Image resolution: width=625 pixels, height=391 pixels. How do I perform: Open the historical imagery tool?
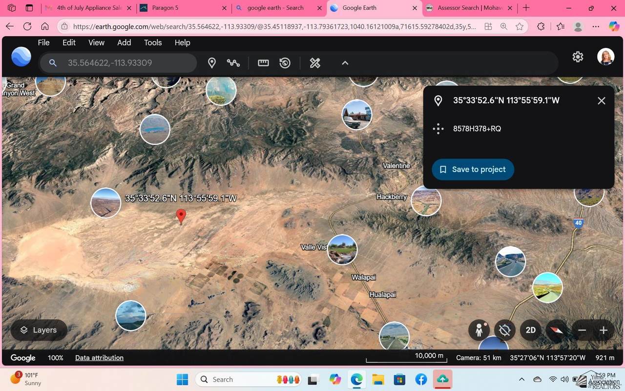285,63
